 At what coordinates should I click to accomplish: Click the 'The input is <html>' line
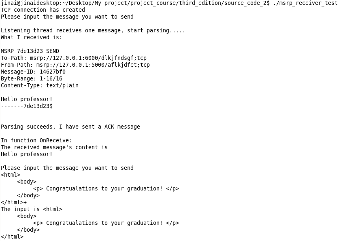[x=32, y=209]
